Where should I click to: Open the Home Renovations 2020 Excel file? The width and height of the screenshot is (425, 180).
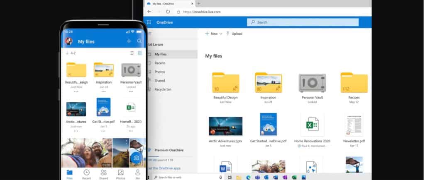[x=312, y=125]
